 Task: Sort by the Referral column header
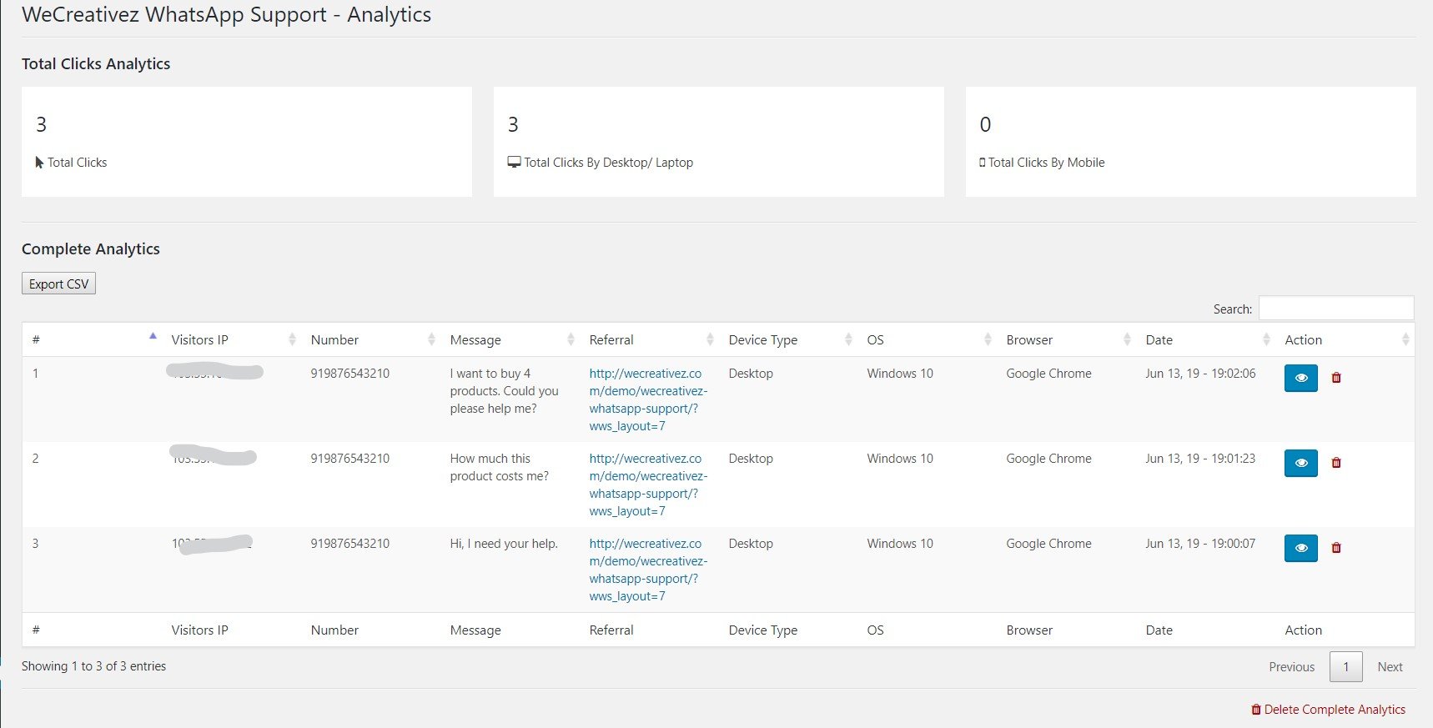649,339
